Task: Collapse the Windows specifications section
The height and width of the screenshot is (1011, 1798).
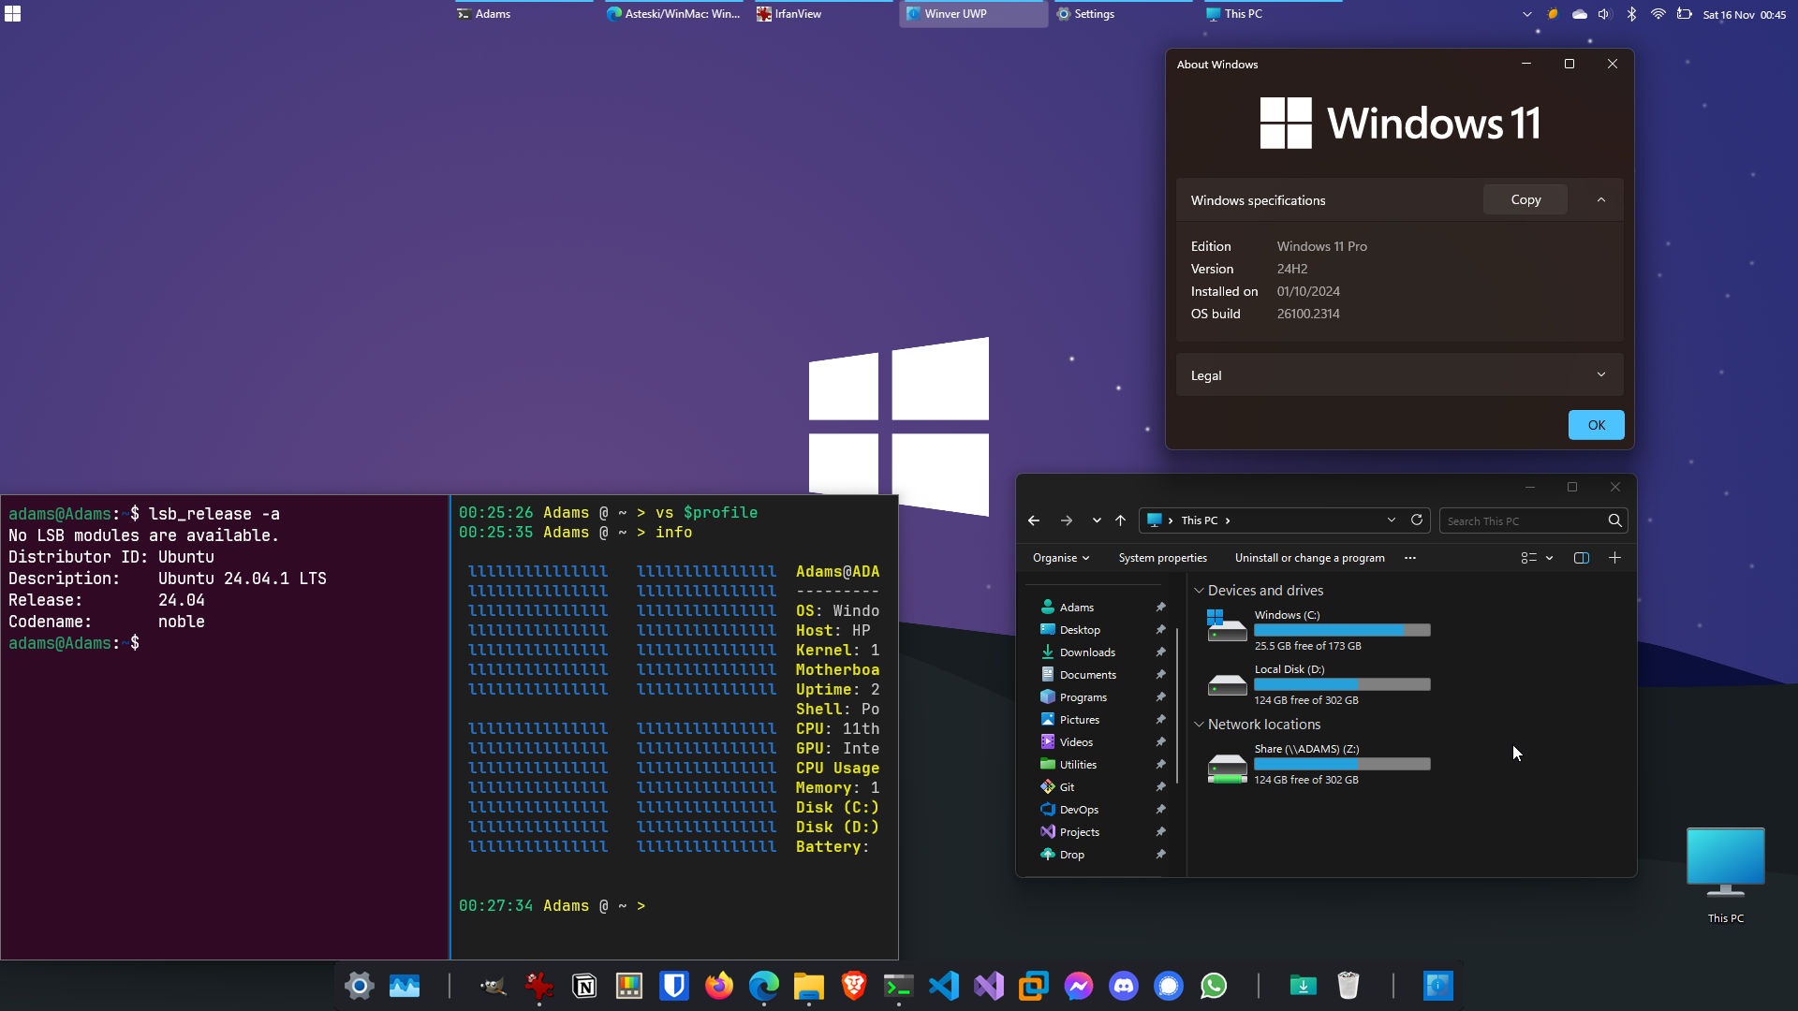Action: (x=1601, y=200)
